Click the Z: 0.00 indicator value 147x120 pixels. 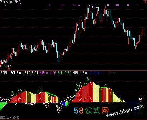point(95,73)
